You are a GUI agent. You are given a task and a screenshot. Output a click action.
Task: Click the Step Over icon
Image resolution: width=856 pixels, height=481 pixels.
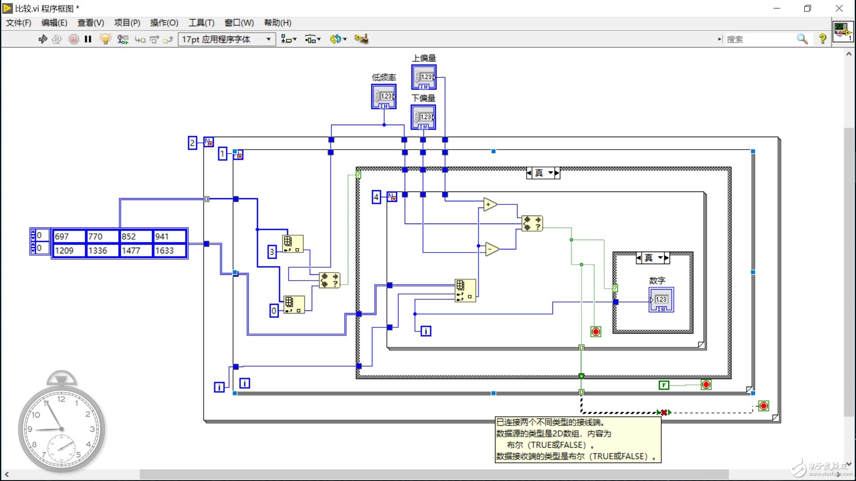tap(154, 40)
